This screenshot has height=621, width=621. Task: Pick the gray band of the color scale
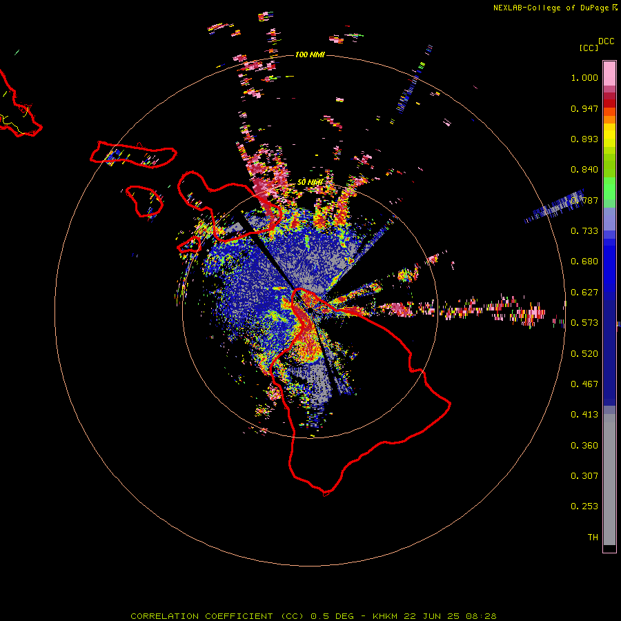(609, 480)
